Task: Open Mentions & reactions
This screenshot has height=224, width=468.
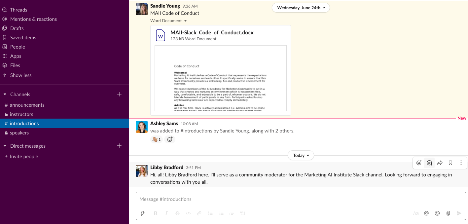Action: click(33, 19)
